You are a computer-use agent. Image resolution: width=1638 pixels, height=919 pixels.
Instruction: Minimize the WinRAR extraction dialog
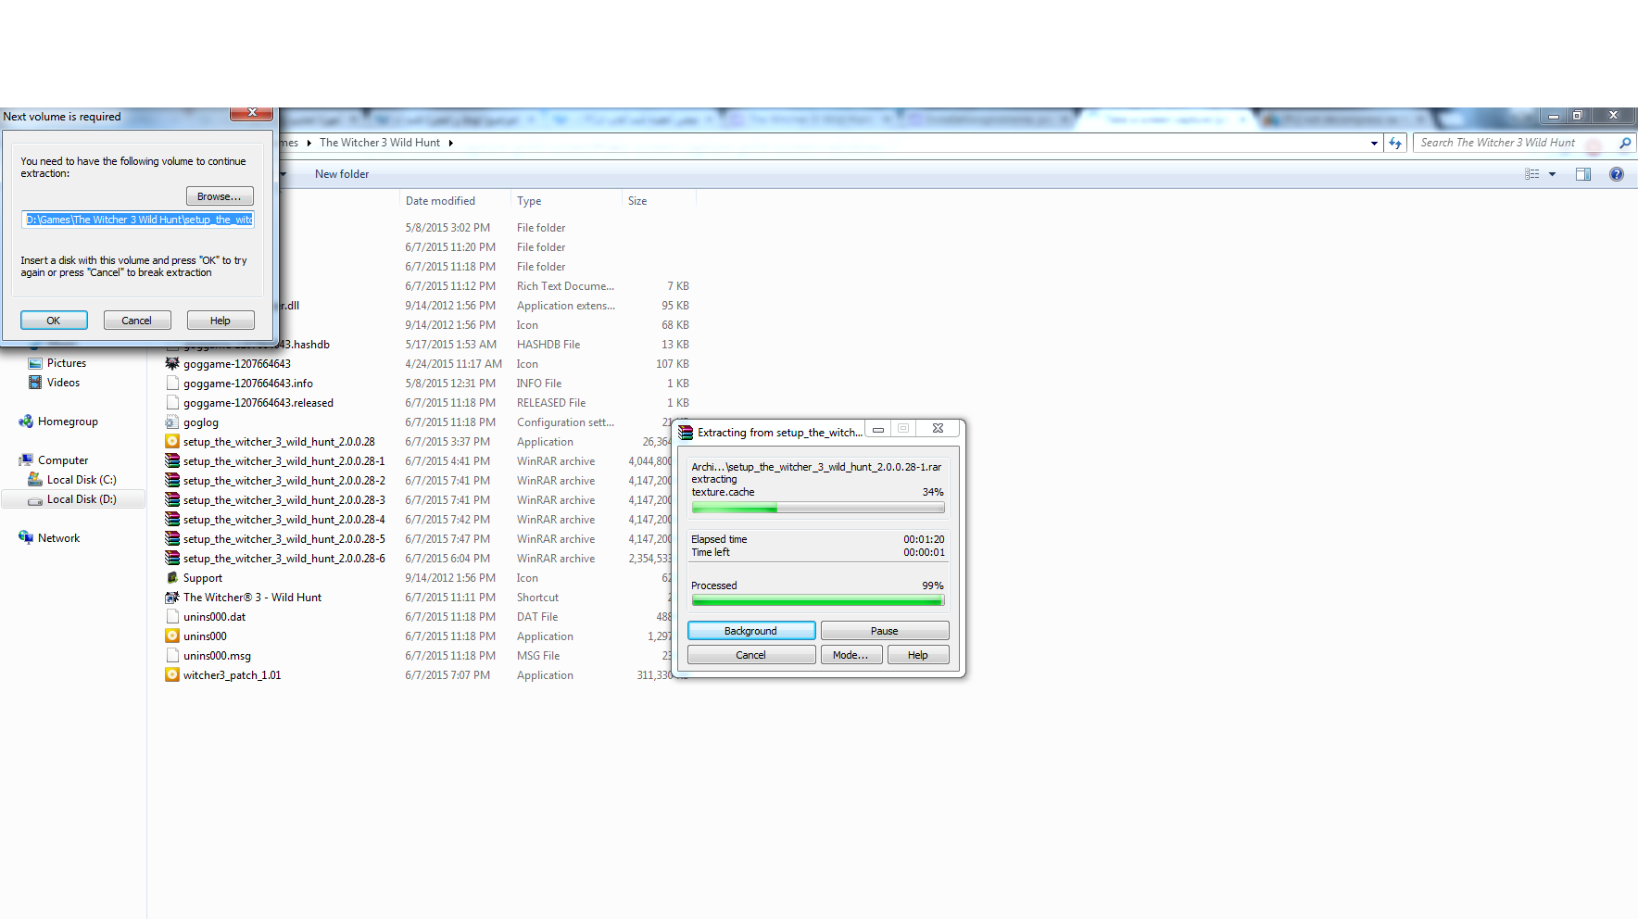point(878,428)
